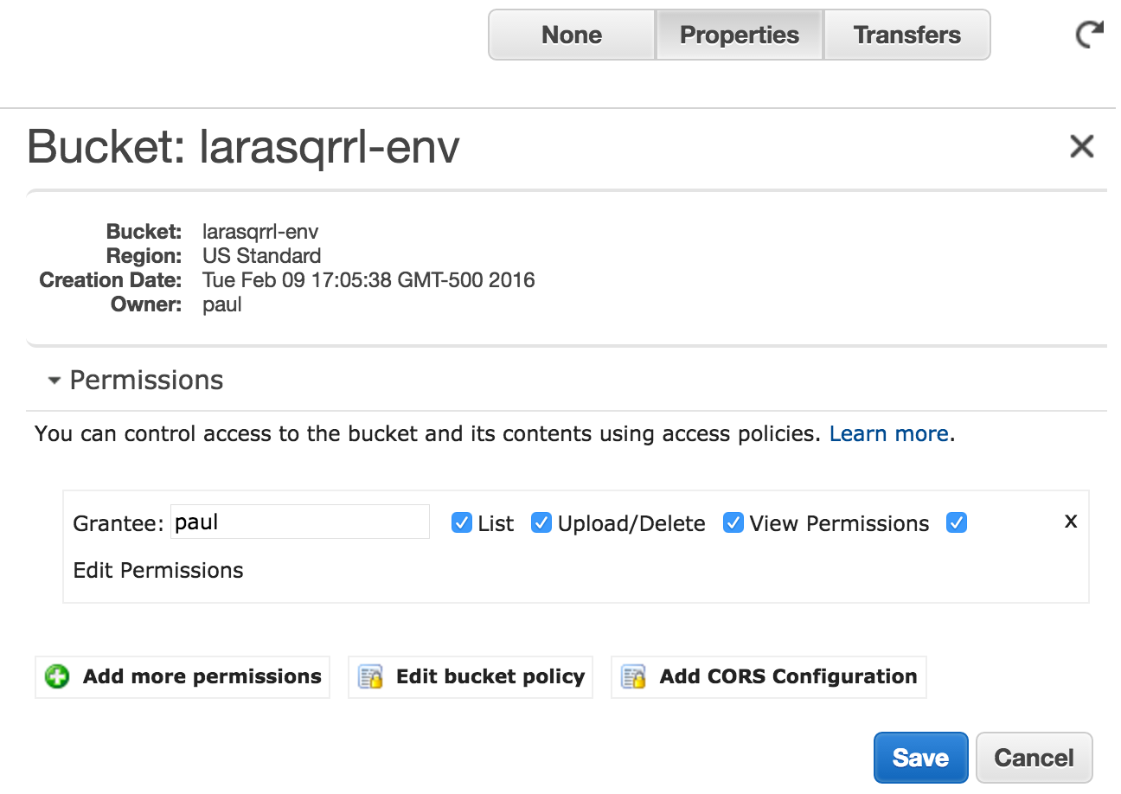Save the bucket permission changes
1121x794 pixels.
[920, 758]
